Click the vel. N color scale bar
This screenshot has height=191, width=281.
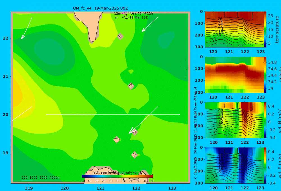[265, 120]
